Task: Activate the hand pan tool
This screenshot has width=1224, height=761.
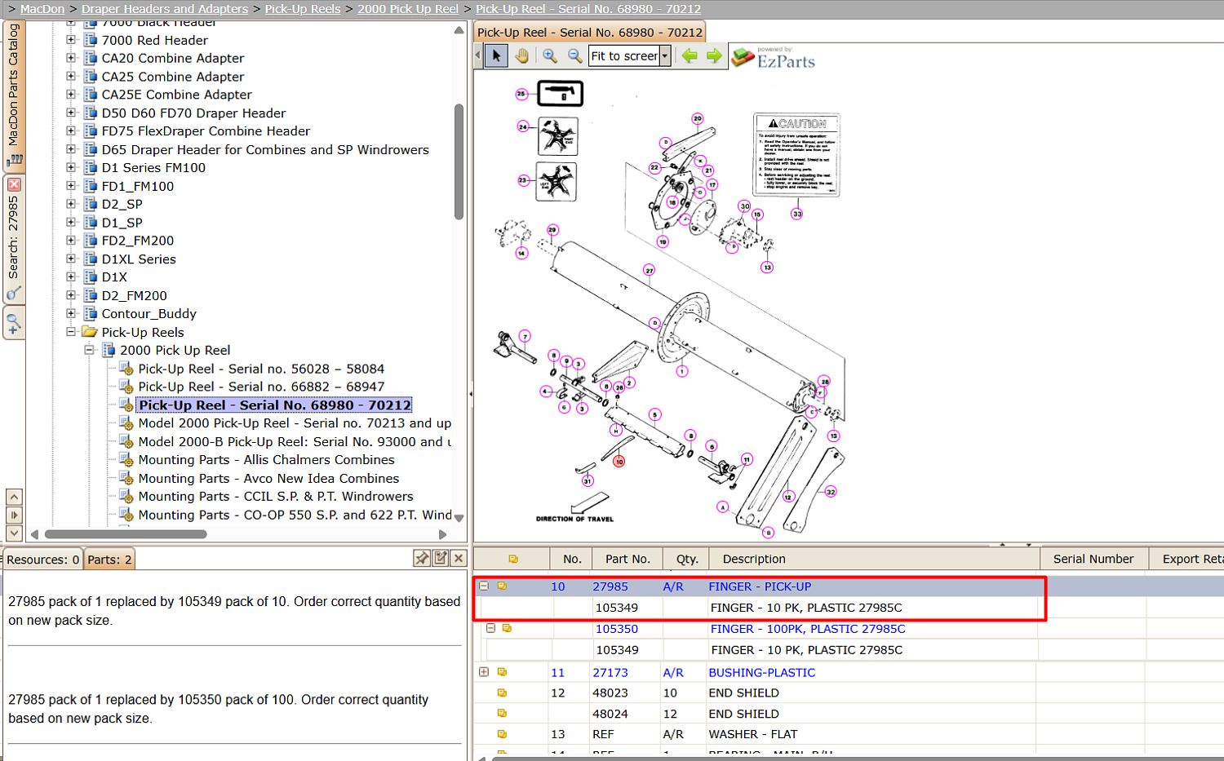Action: [521, 55]
